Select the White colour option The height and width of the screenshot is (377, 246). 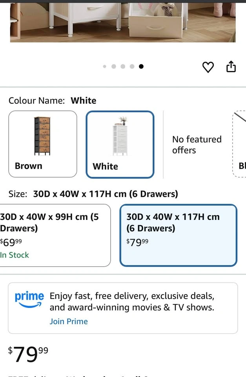120,145
